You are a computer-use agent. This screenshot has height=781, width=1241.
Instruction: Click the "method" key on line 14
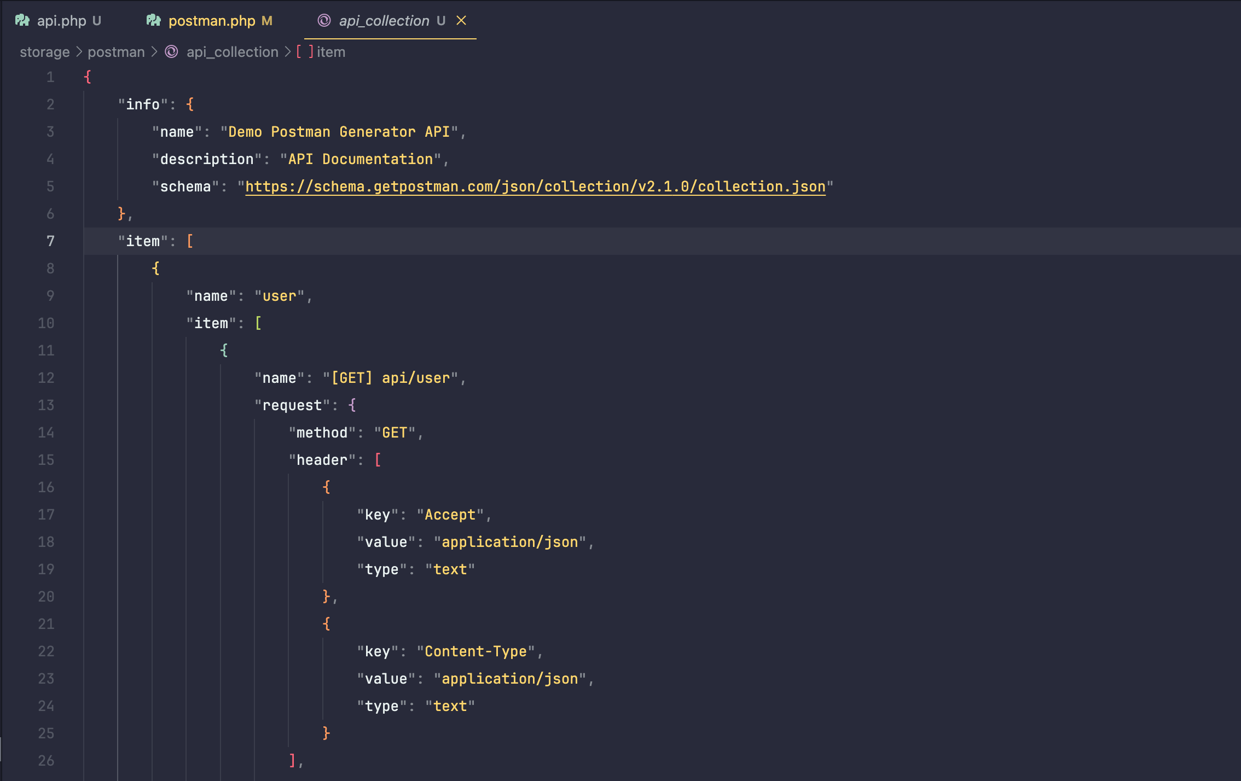(322, 433)
